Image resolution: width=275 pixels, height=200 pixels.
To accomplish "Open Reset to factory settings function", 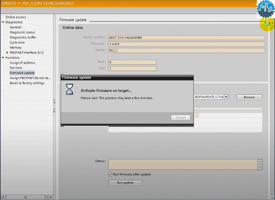I will click(x=27, y=83).
